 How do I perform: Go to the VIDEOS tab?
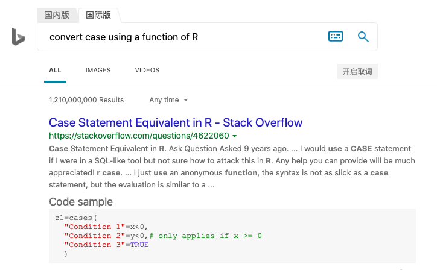click(147, 70)
